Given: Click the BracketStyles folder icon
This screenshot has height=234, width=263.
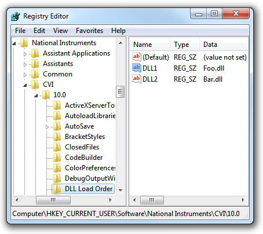Looking at the screenshot, I should click(57, 137).
